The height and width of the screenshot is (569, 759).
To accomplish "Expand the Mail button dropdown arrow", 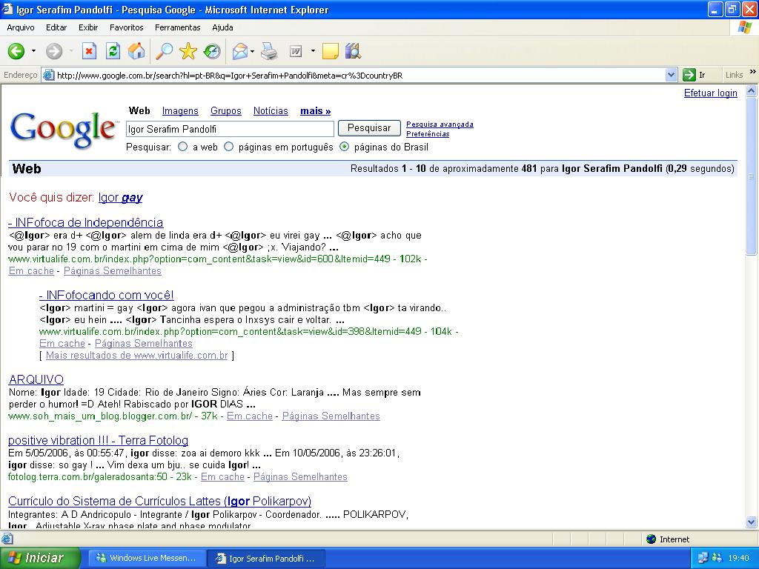I will tap(253, 51).
